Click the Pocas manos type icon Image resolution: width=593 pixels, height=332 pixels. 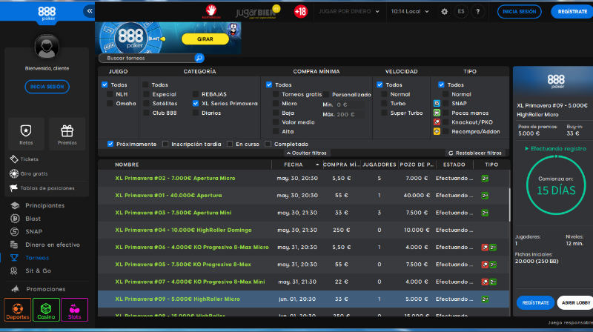pos(437,113)
